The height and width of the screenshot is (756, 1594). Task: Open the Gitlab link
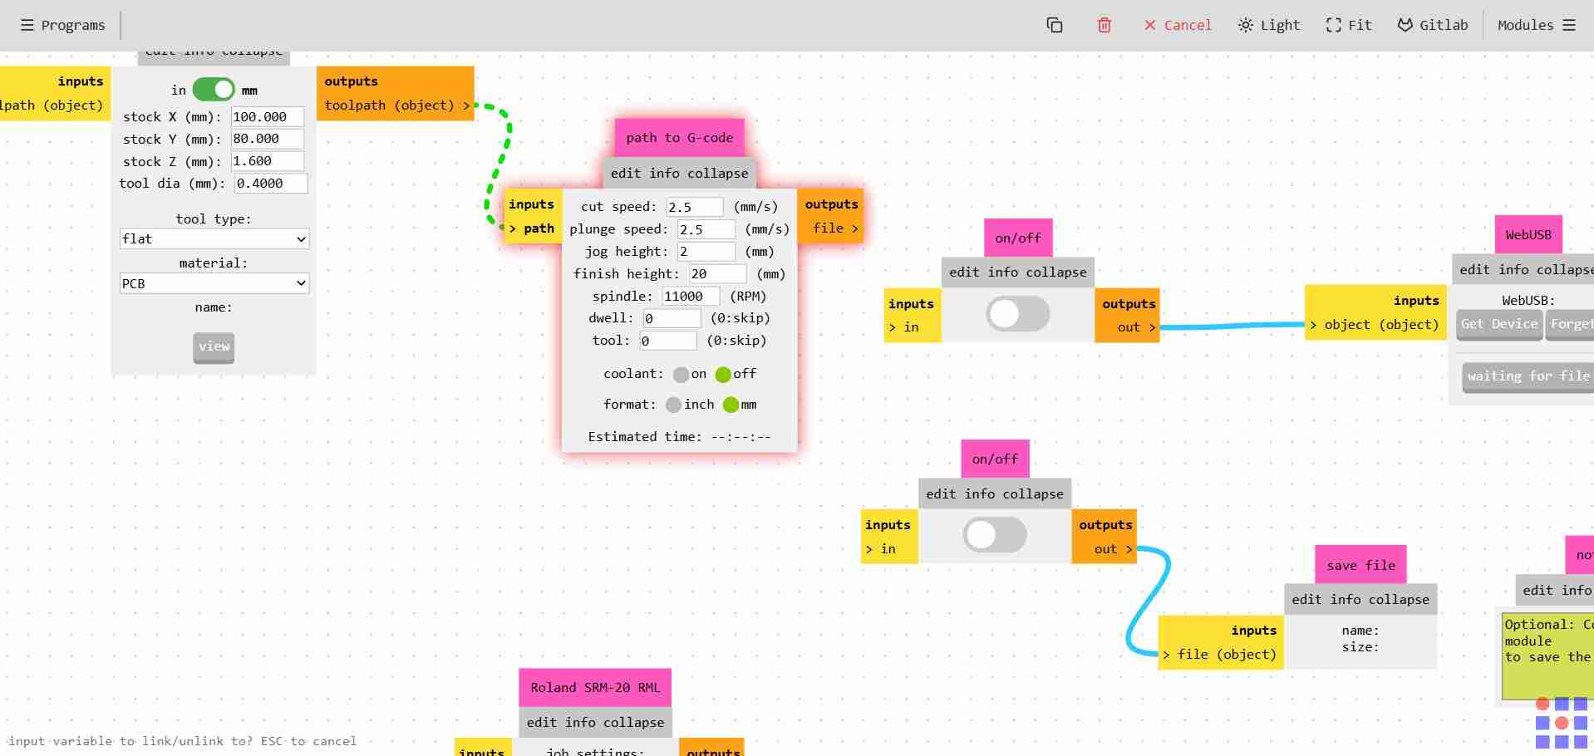click(1433, 25)
